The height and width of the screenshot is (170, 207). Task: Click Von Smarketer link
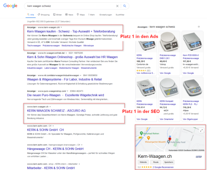(167, 119)
